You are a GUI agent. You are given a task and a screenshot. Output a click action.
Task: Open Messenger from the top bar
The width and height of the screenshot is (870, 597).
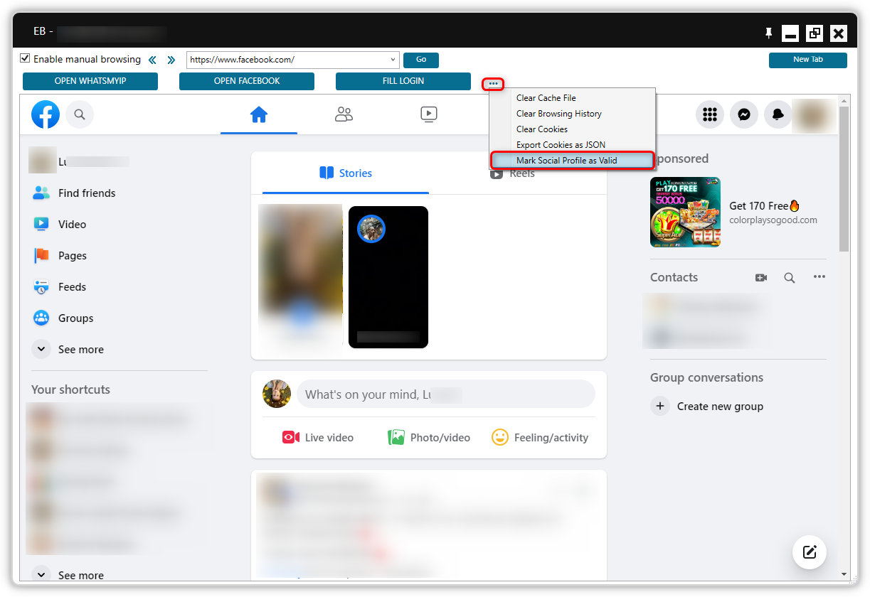pos(743,114)
